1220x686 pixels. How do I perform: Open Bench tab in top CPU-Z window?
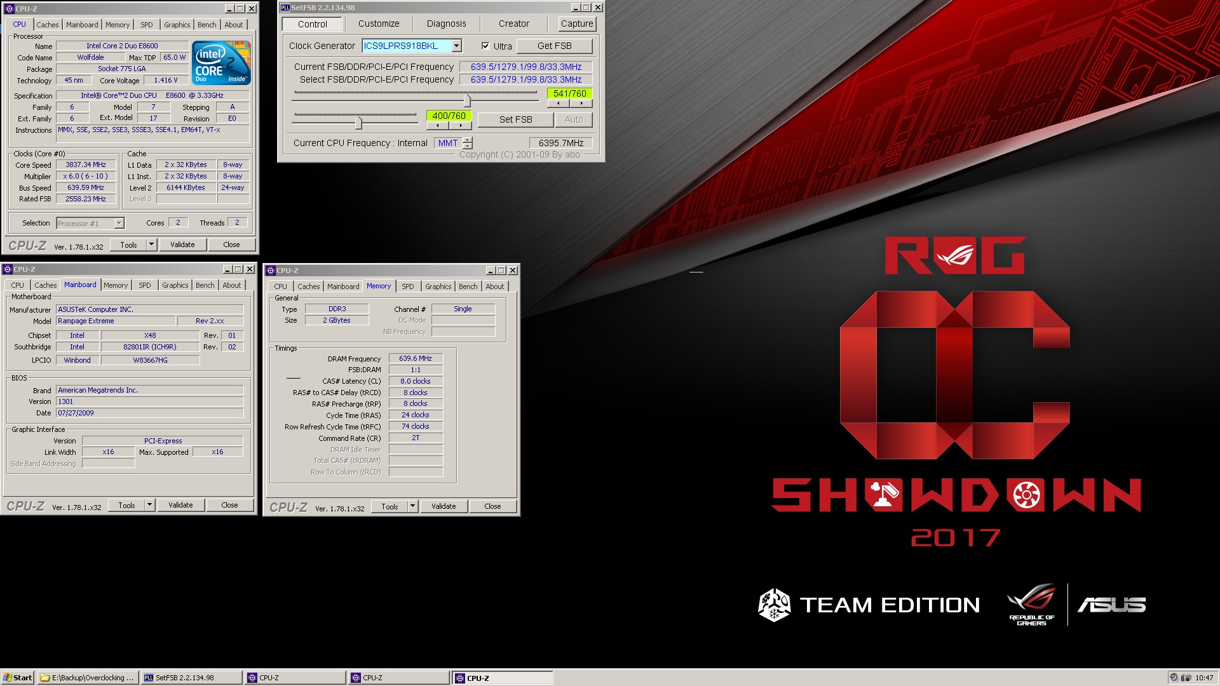tap(207, 25)
